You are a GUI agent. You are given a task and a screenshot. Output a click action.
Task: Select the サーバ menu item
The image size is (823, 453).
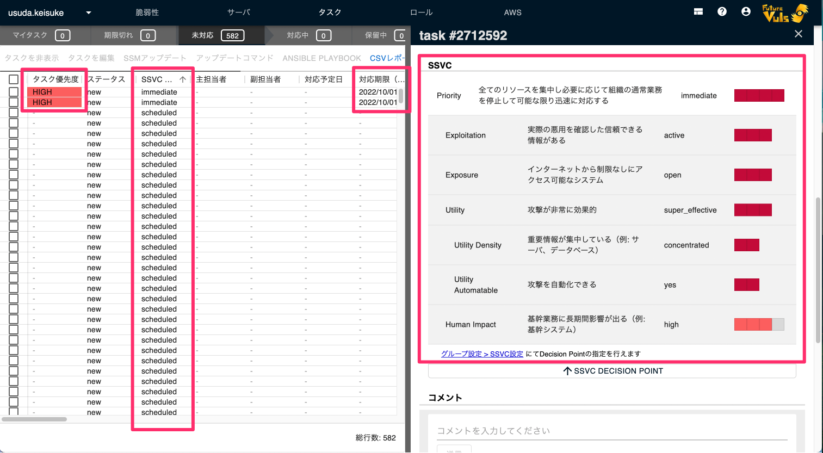pos(238,12)
